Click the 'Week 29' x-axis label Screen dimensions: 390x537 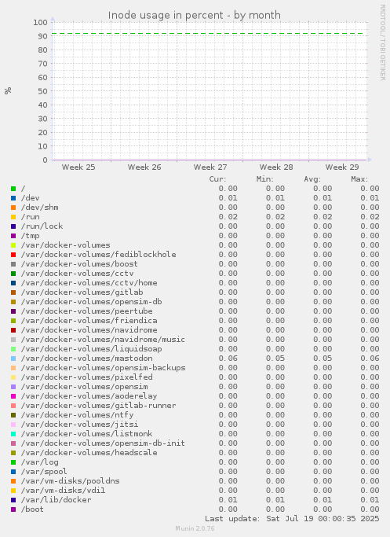pos(342,167)
